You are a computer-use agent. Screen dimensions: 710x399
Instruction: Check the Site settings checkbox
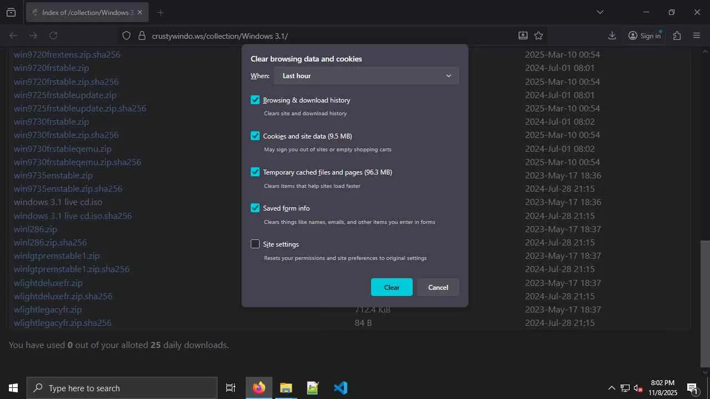click(x=255, y=244)
